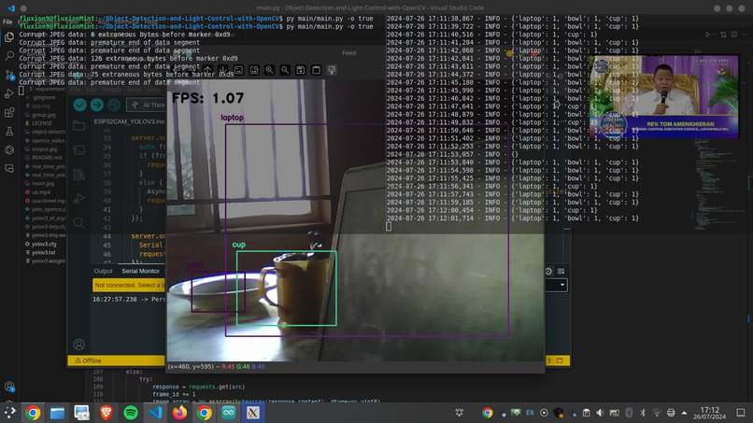Open the File menu in VS Code
Viewport: 753px width, 423px height.
[7, 22]
